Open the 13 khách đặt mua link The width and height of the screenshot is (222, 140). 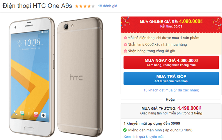[171, 90]
